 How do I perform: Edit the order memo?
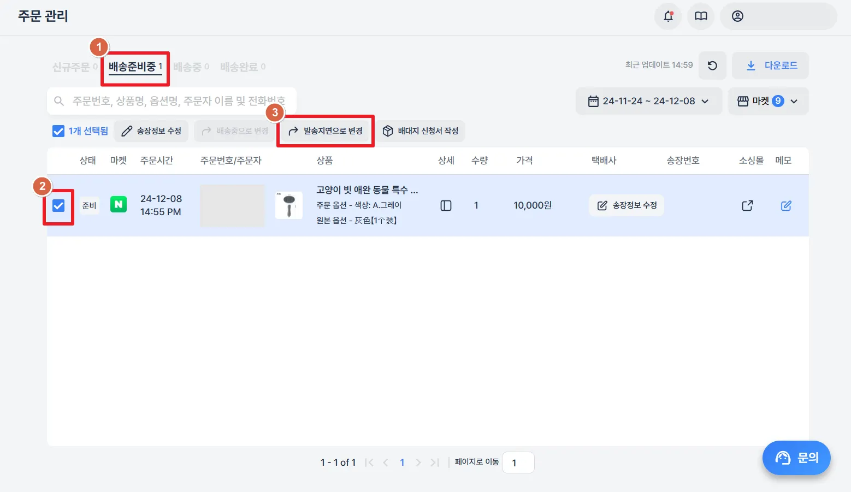pyautogui.click(x=786, y=206)
